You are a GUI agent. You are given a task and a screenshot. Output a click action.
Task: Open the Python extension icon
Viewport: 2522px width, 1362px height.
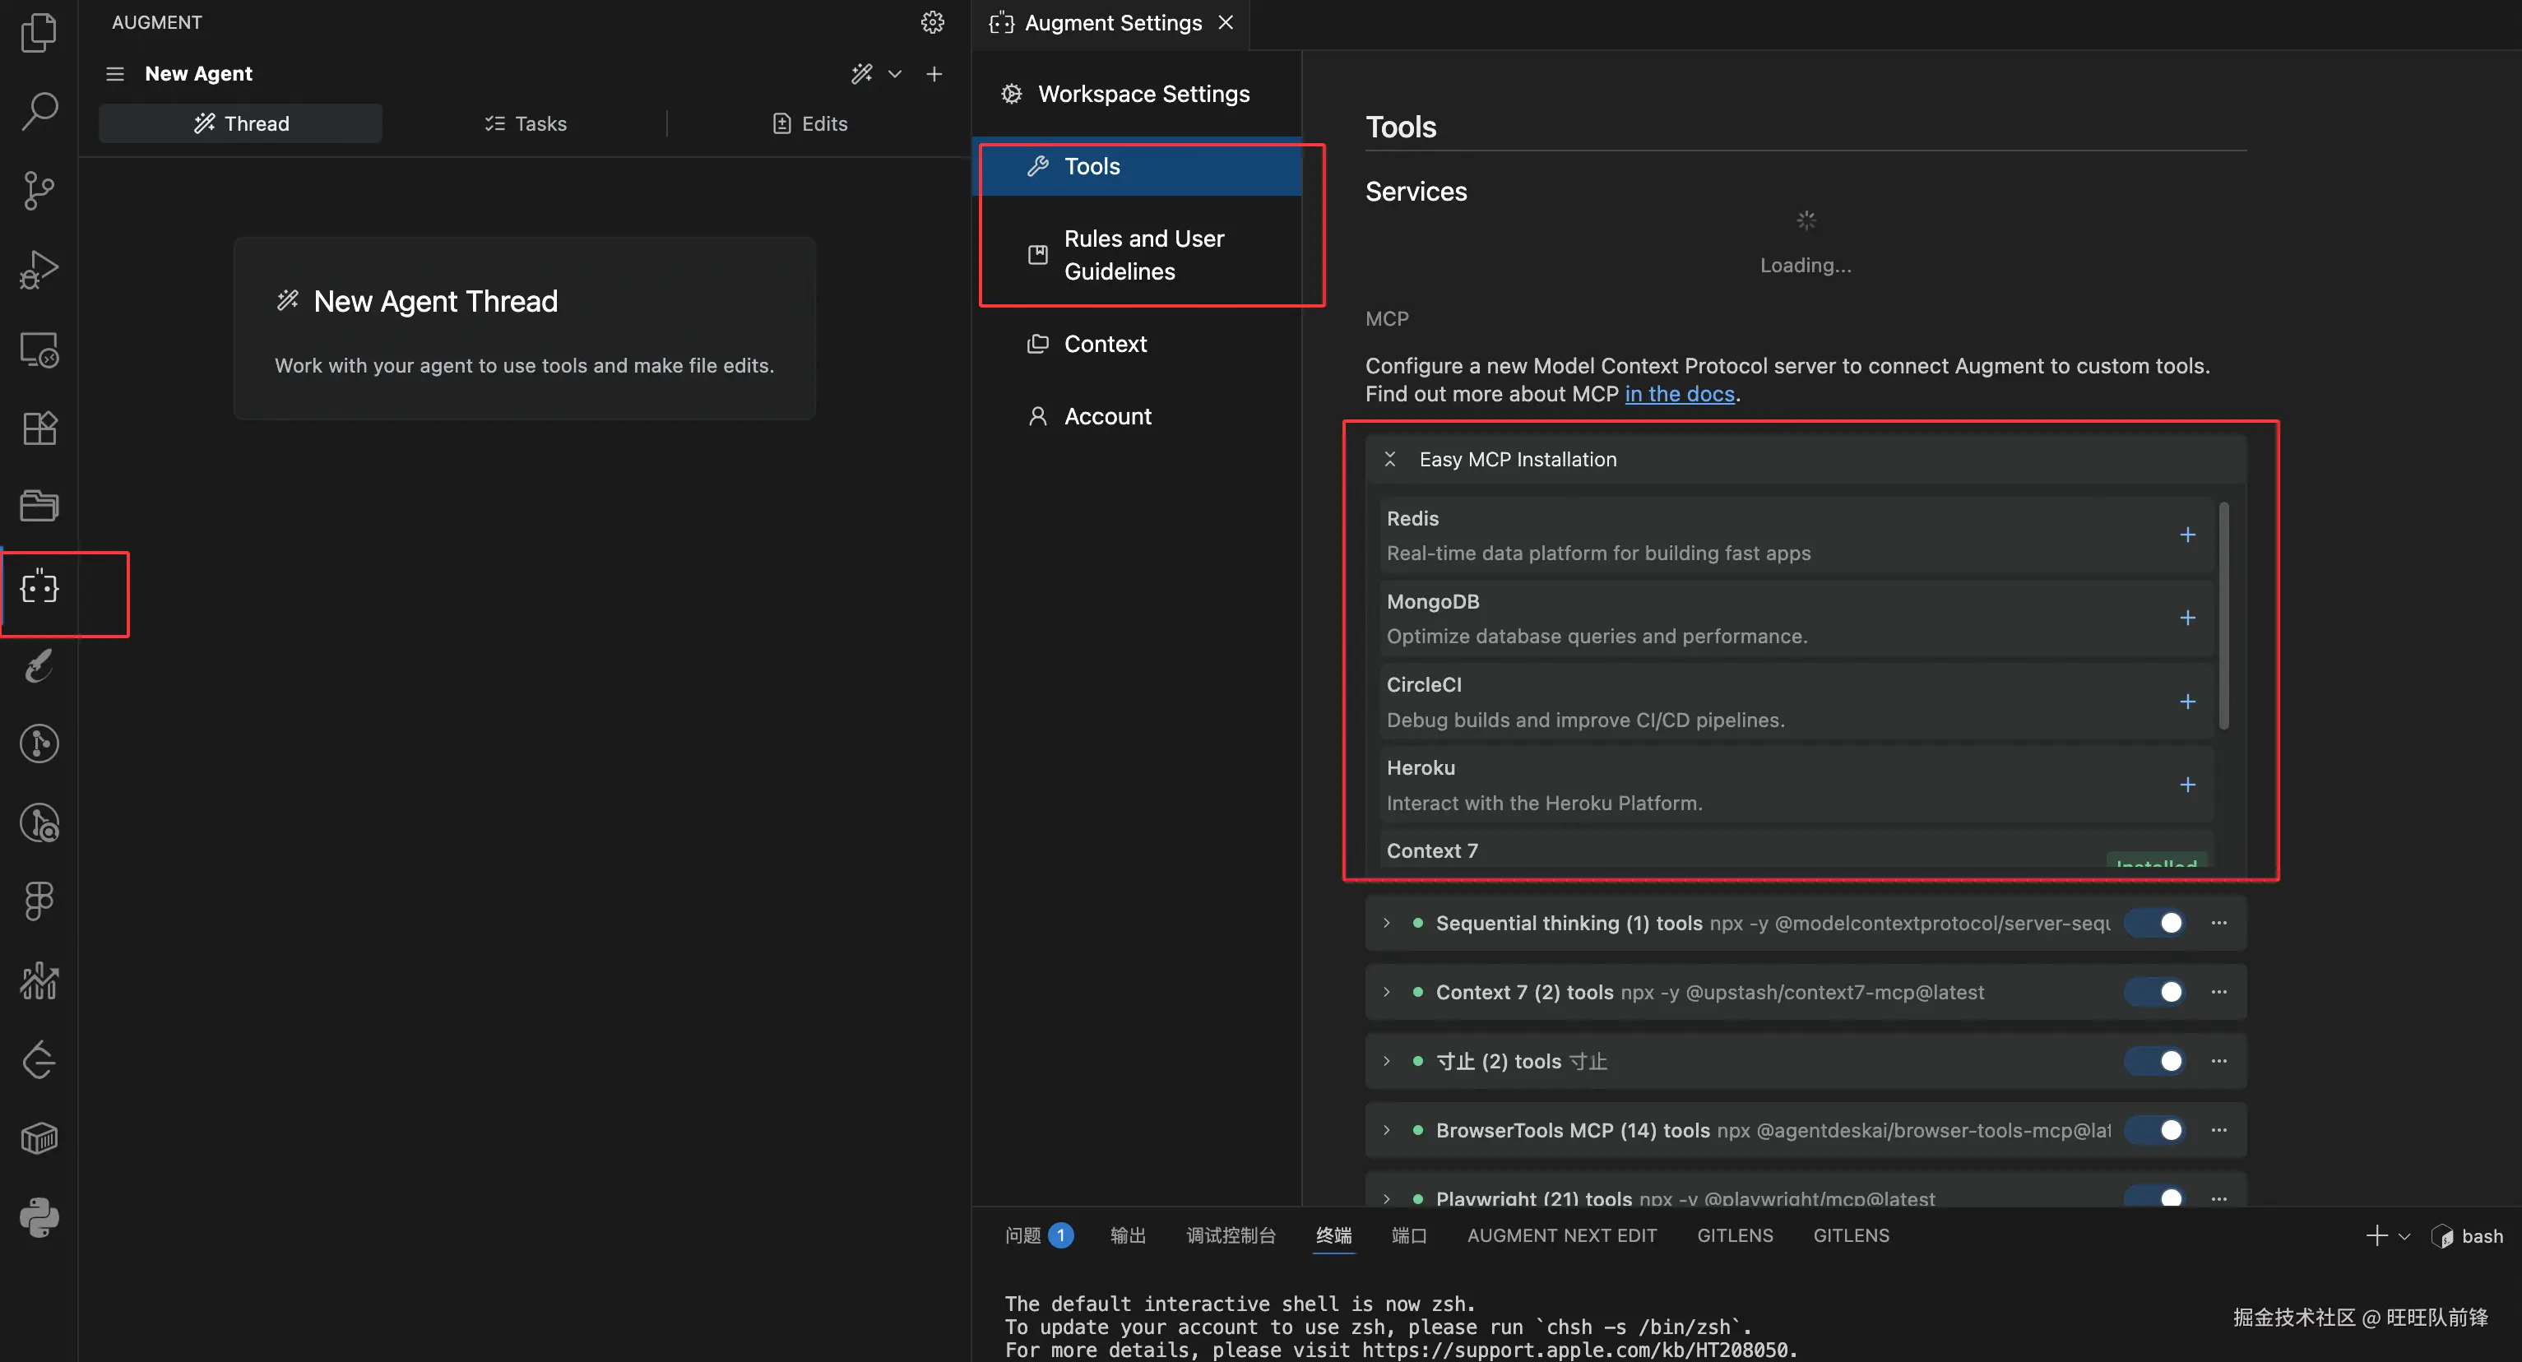39,1217
